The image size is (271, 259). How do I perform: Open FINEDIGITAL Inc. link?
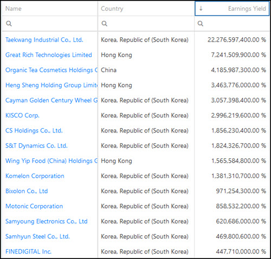point(28,251)
